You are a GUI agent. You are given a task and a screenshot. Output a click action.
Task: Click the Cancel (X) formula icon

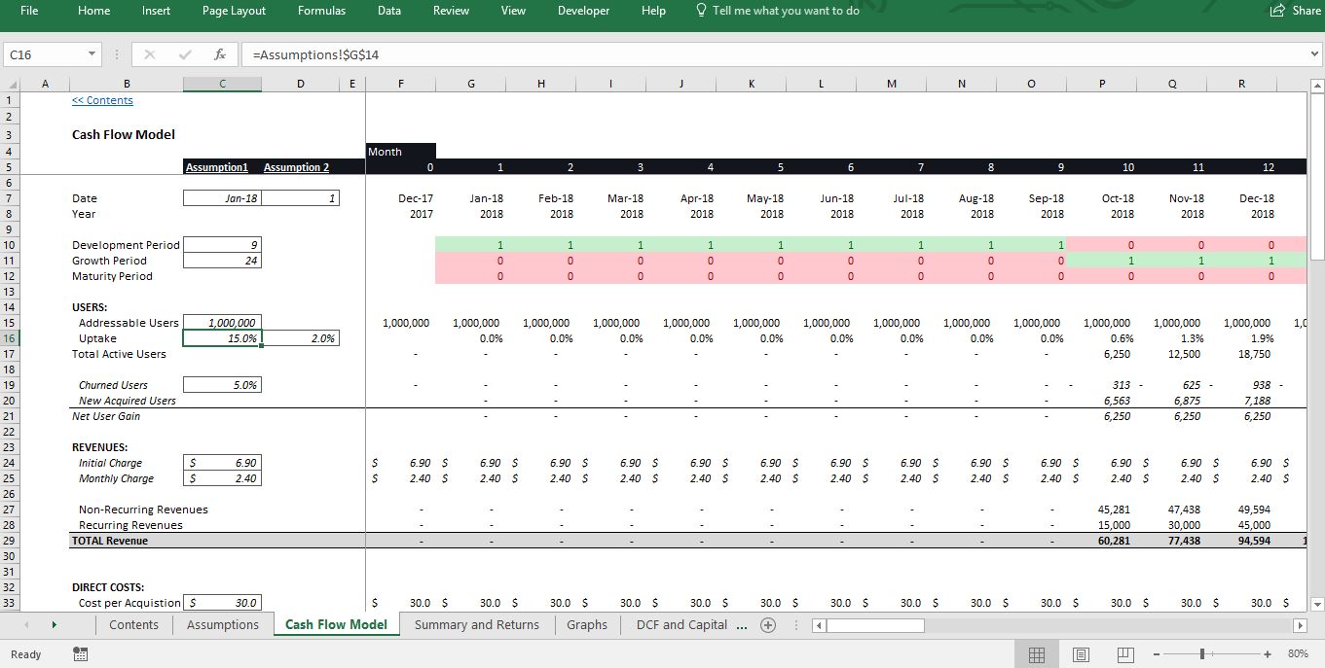pos(151,54)
